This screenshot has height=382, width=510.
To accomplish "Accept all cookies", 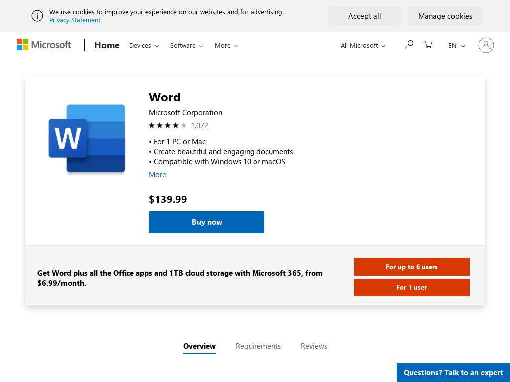I will coord(364,16).
